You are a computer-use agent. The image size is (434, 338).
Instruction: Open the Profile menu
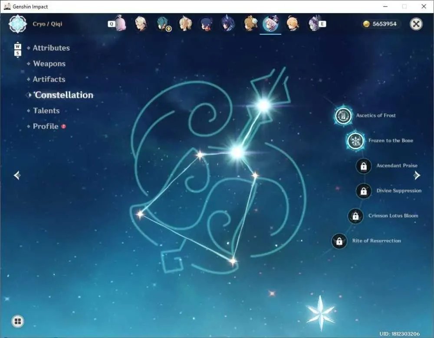pos(46,126)
